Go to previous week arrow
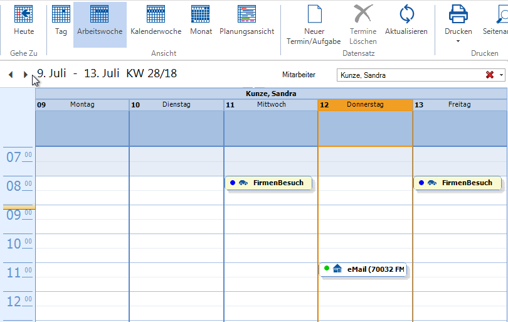 (11, 75)
